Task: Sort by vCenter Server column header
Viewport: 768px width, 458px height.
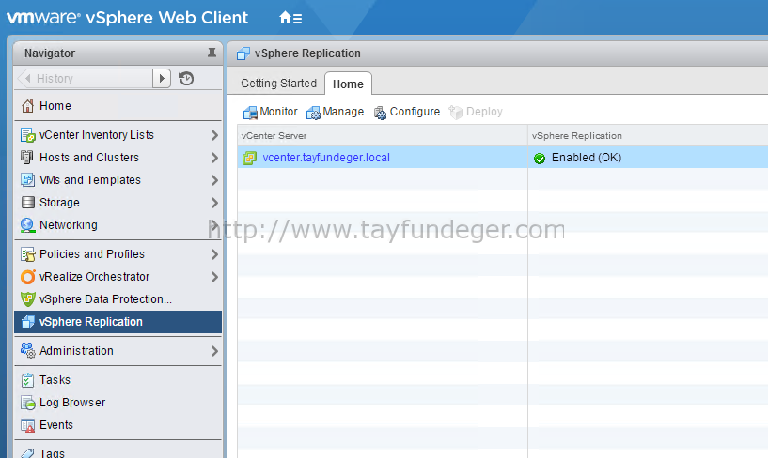Action: [x=383, y=135]
